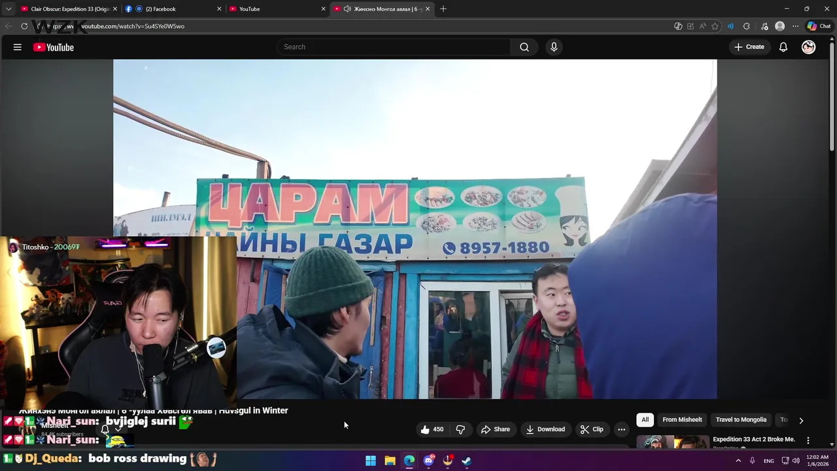Open options for Expedition 33 Act 2 video
837x471 pixels.
(x=808, y=440)
